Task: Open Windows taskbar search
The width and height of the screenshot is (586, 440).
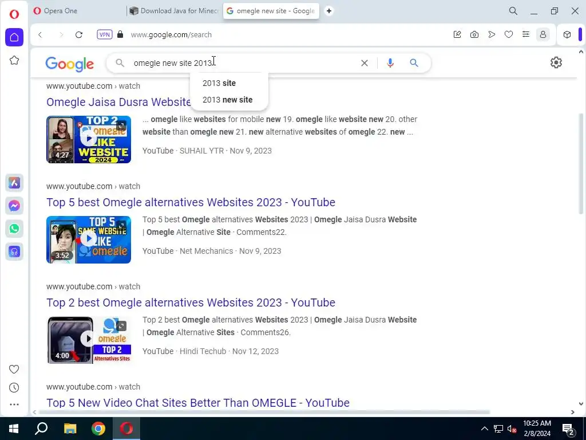Action: 41,429
